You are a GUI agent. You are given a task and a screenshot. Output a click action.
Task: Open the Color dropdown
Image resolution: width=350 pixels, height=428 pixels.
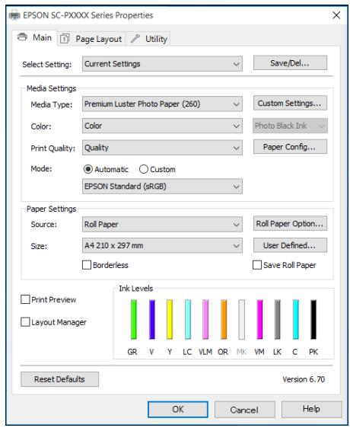pyautogui.click(x=162, y=126)
